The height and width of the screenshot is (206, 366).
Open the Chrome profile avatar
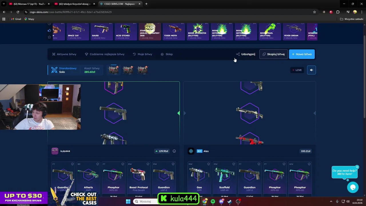(355, 12)
